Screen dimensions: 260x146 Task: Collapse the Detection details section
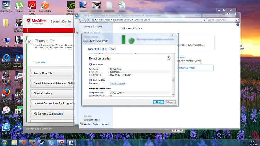[168, 58]
